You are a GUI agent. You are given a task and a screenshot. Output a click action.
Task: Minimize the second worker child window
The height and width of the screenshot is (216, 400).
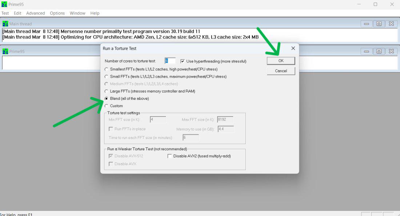click(366, 51)
